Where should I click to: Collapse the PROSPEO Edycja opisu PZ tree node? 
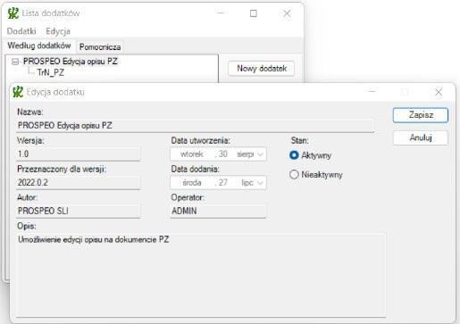coord(15,62)
